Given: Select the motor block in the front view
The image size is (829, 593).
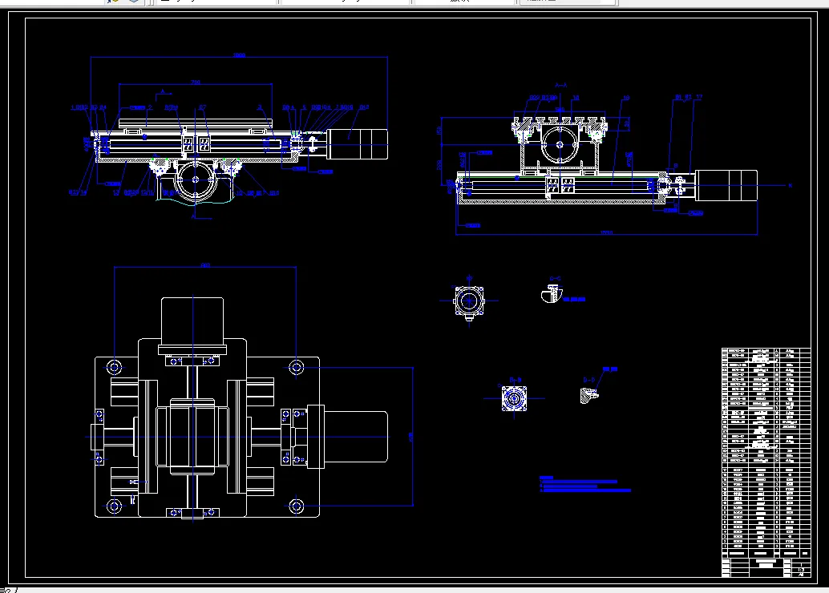Looking at the screenshot, I should pyautogui.click(x=358, y=143).
